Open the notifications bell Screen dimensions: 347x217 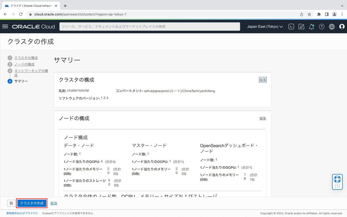click(x=311, y=26)
